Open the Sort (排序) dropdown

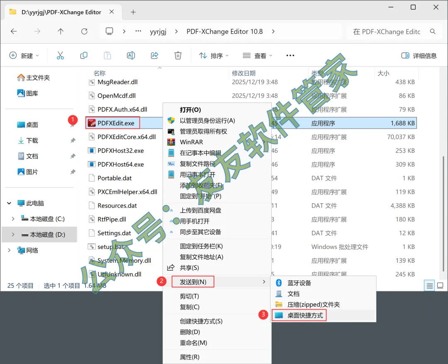214,56
